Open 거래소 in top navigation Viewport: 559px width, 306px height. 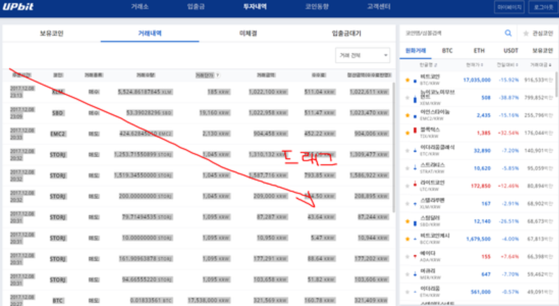click(x=140, y=6)
